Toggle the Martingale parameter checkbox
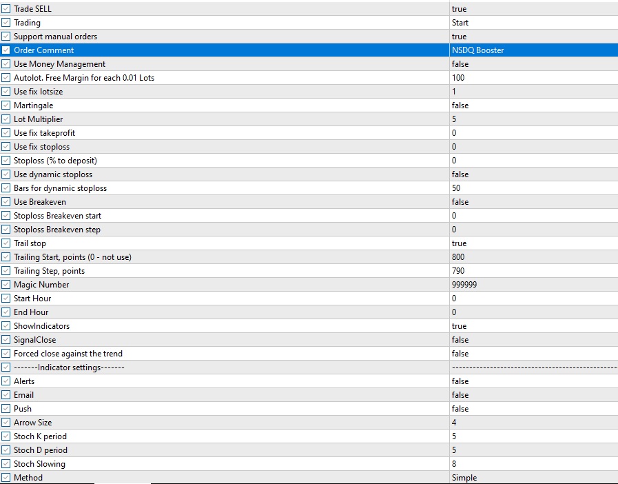Viewport: 618px width, 484px height. [x=6, y=105]
